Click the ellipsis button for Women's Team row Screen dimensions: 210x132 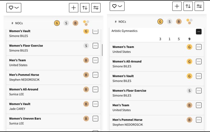(199, 47)
